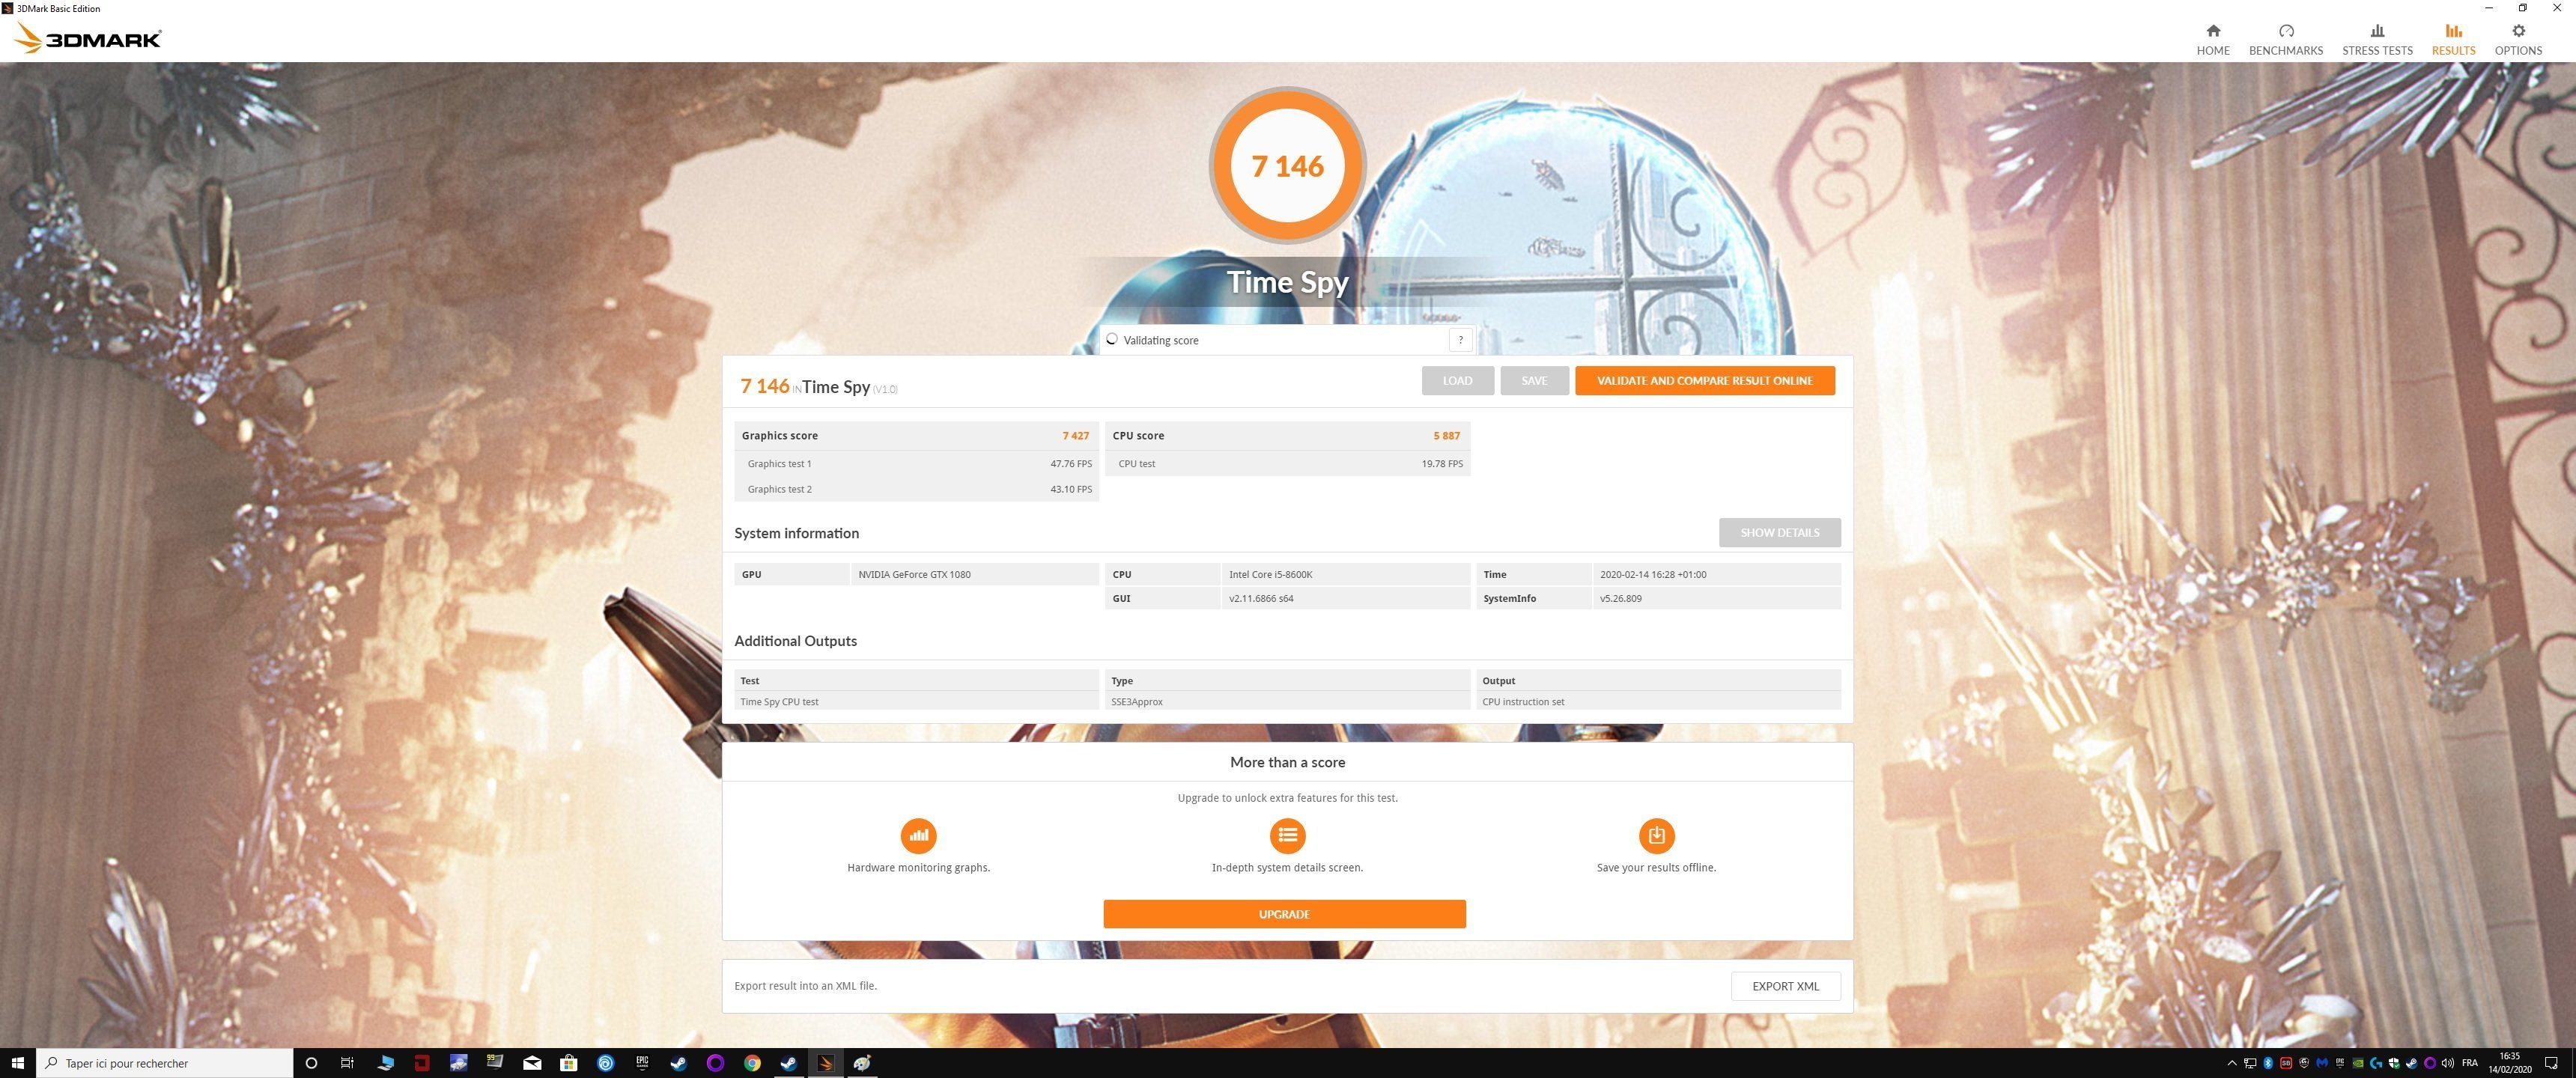Screen dimensions: 2576x1078
Task: Click the GUI version v2.11.6866 s64
Action: [1261, 599]
